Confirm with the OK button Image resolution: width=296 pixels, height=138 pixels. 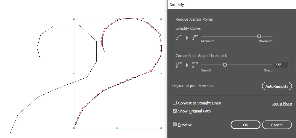(x=246, y=125)
